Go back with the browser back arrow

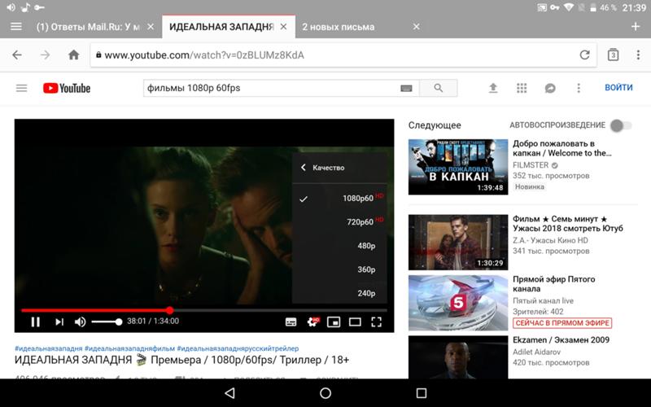pyautogui.click(x=17, y=55)
